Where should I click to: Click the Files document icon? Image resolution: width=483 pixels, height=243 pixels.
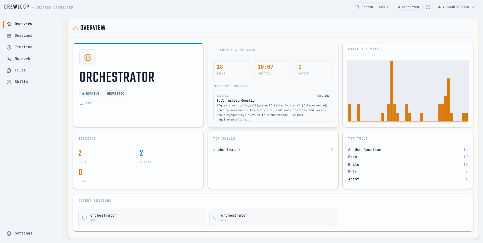click(x=9, y=70)
